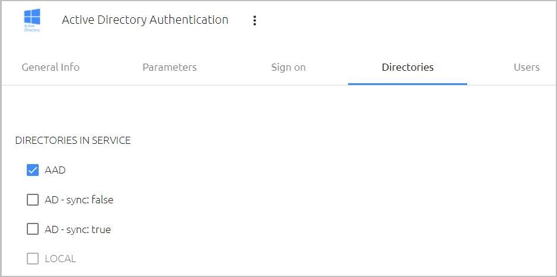Tick the AD - sync: true checkbox

33,229
